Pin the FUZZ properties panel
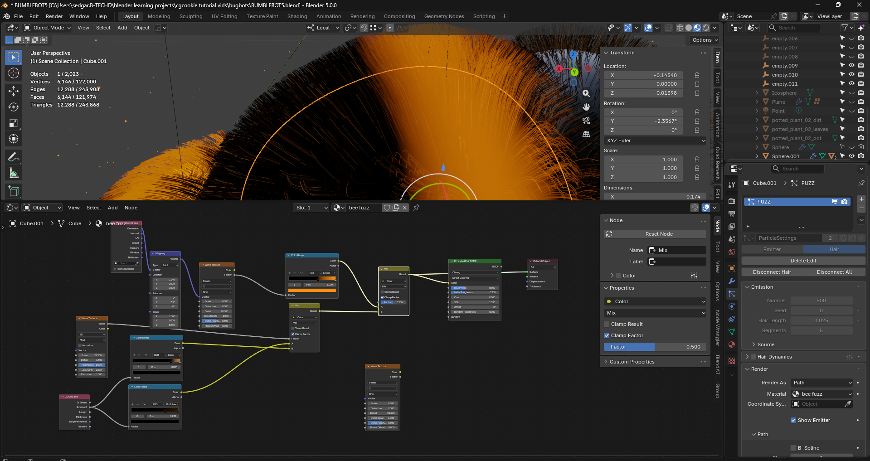 [x=861, y=183]
